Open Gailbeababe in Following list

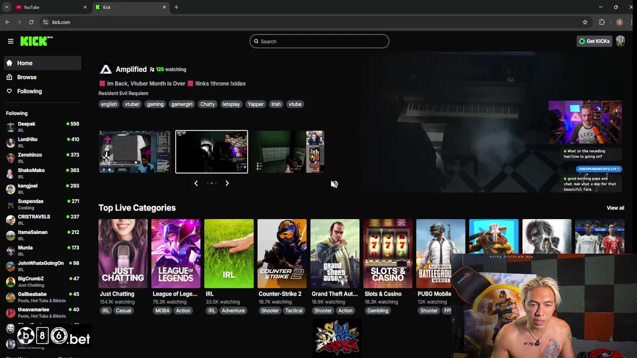tap(42, 297)
